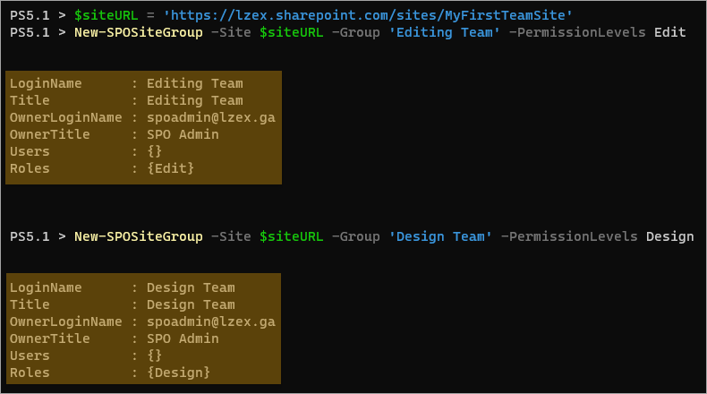
Task: Click second New-SPOSiteGroup command
Action: [x=139, y=236]
